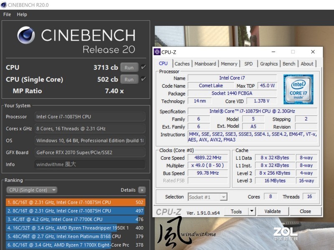Toggle the CPU test checkbox
334x250 pixels.
(x=143, y=67)
